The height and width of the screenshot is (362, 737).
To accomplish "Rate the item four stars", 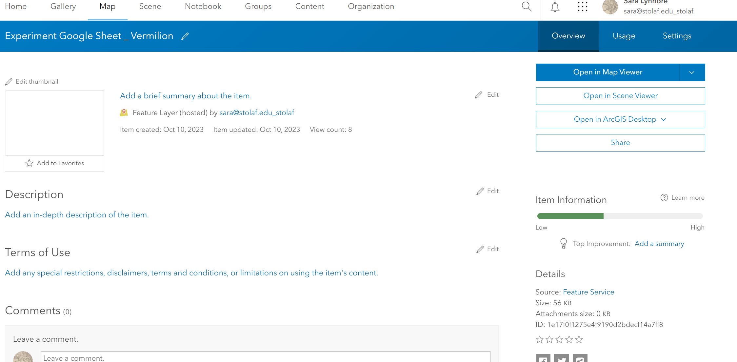I will [569, 339].
